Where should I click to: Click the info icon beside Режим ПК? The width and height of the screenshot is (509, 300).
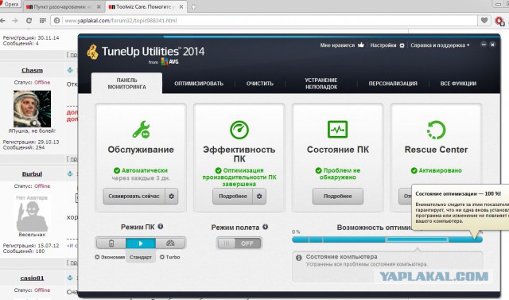161,227
